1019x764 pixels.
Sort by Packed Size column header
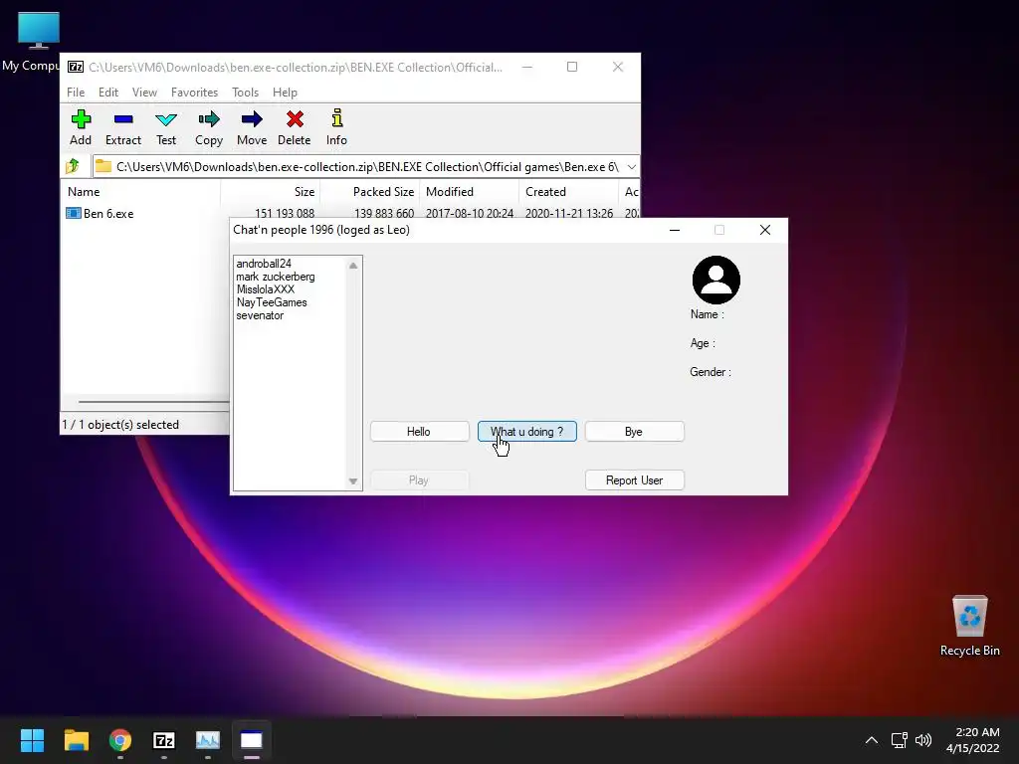click(370, 192)
